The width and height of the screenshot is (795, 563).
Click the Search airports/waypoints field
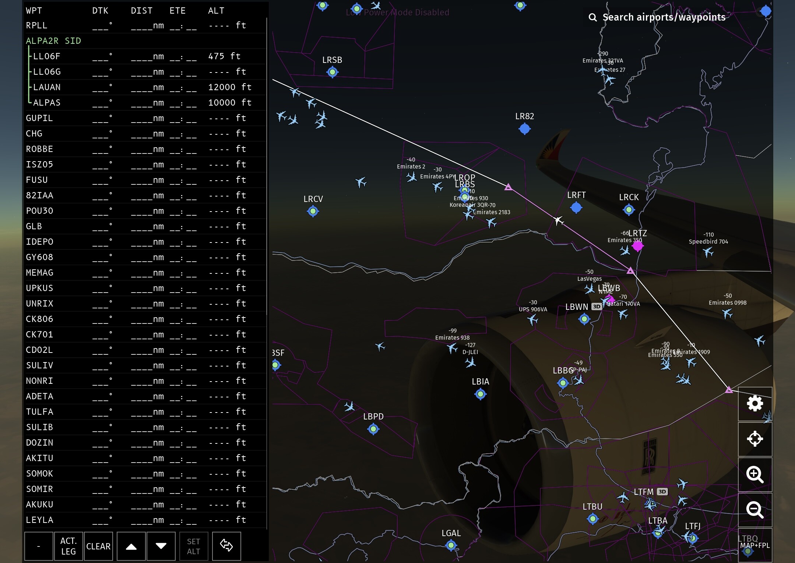pyautogui.click(x=664, y=17)
